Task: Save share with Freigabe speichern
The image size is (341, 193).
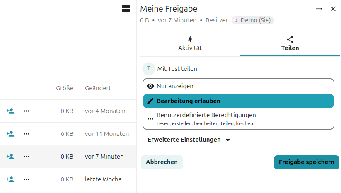Action: point(306,162)
